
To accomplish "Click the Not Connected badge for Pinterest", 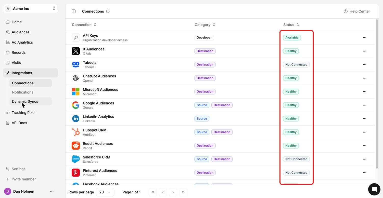I will coord(296,173).
